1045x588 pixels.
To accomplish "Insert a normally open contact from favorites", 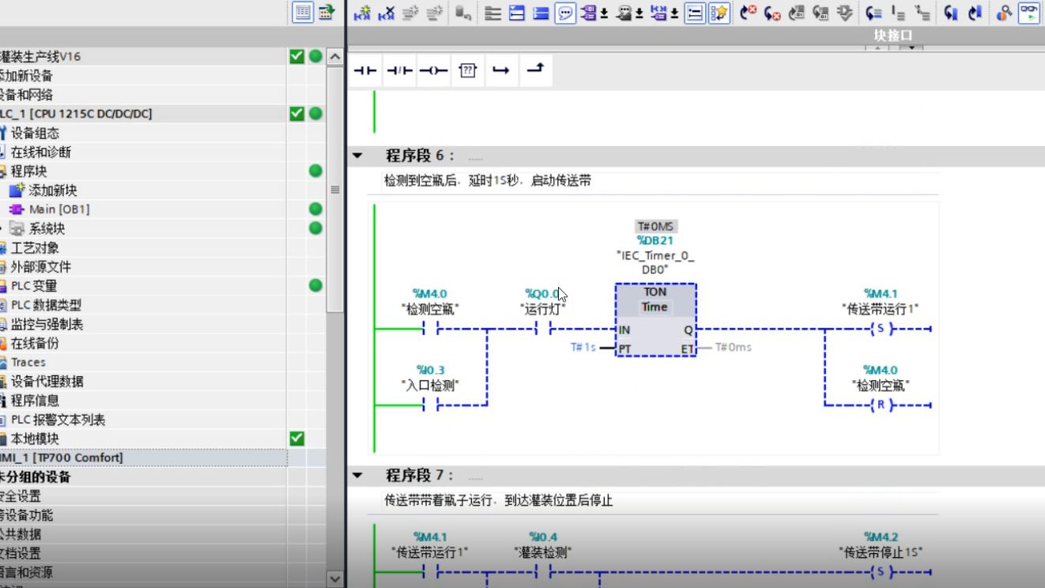I will tap(365, 70).
